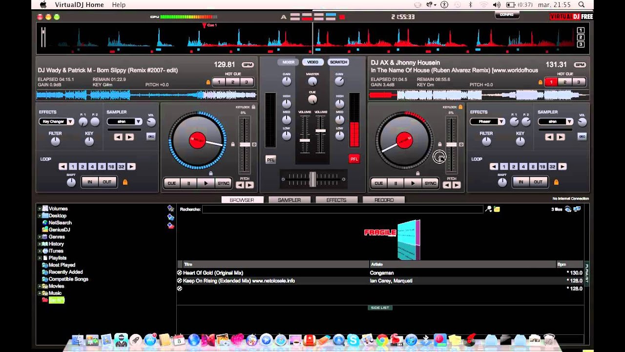Expand the Playlists tree node

coord(40,258)
